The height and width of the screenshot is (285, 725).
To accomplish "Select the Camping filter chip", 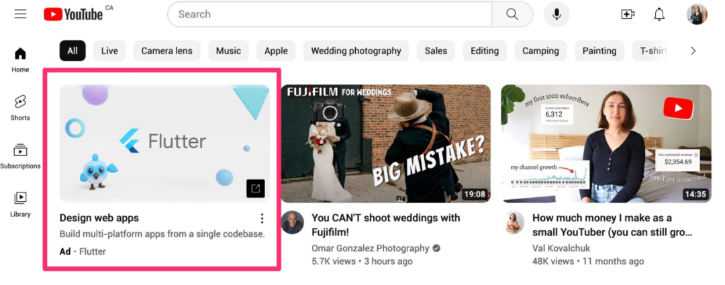I will (x=540, y=51).
